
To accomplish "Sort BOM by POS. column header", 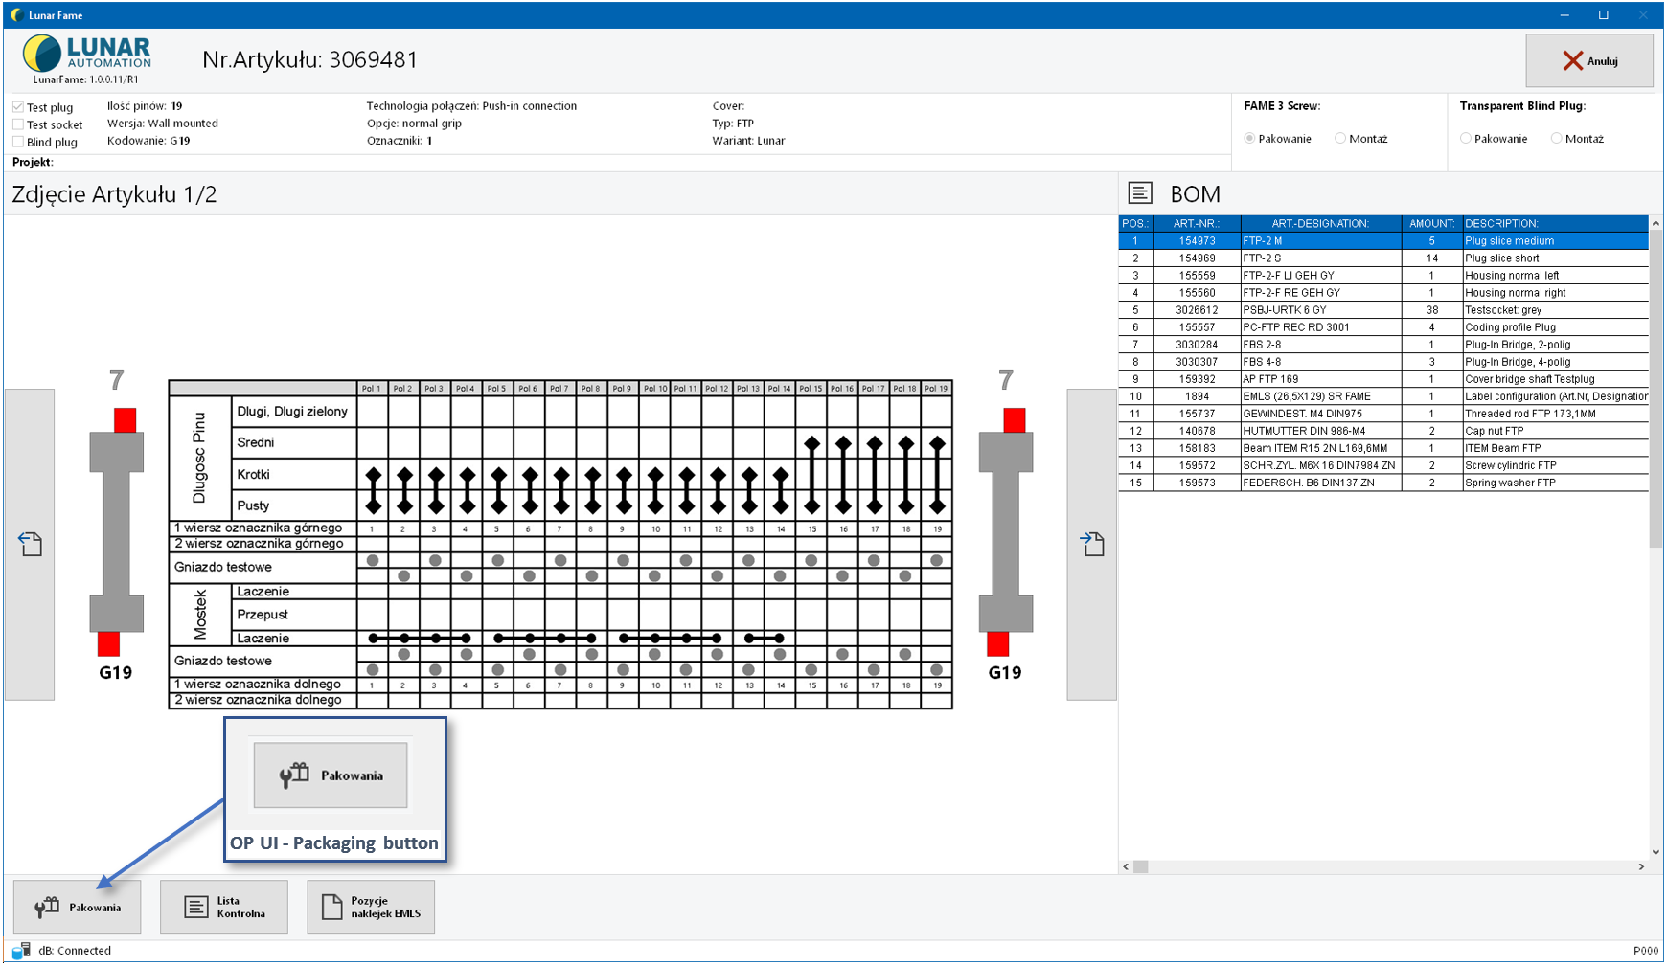I will coord(1136,223).
